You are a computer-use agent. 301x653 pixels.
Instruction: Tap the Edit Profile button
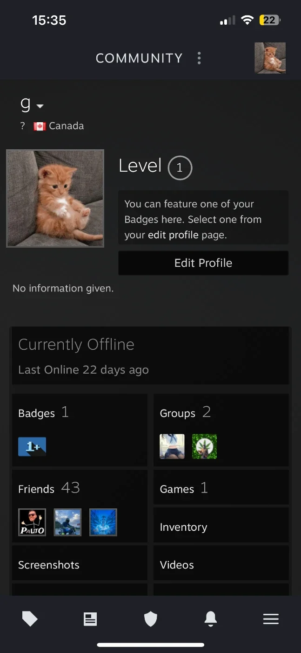[203, 263]
